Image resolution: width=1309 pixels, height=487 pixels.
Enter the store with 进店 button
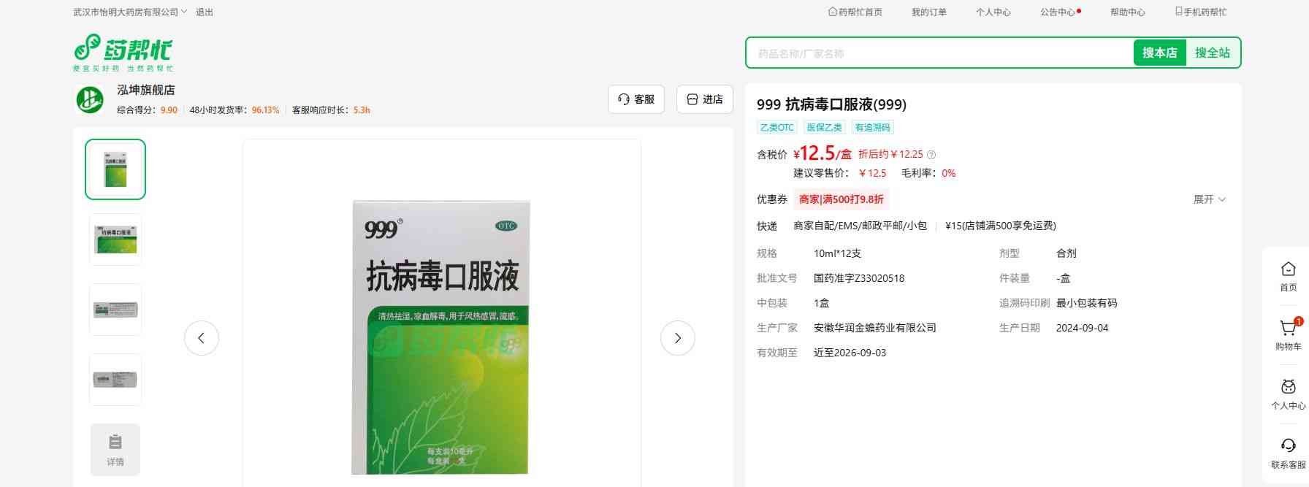pyautogui.click(x=704, y=99)
